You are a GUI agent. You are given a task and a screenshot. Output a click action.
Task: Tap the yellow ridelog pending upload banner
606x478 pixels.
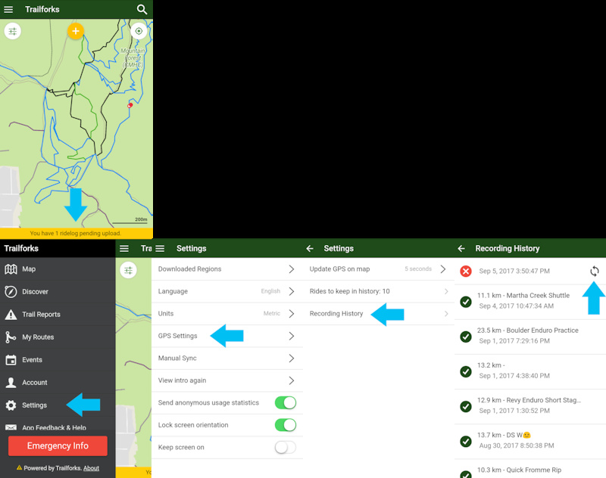[x=77, y=234]
